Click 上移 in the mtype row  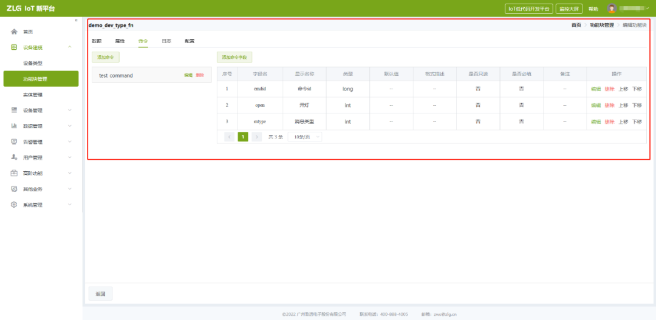pyautogui.click(x=623, y=121)
